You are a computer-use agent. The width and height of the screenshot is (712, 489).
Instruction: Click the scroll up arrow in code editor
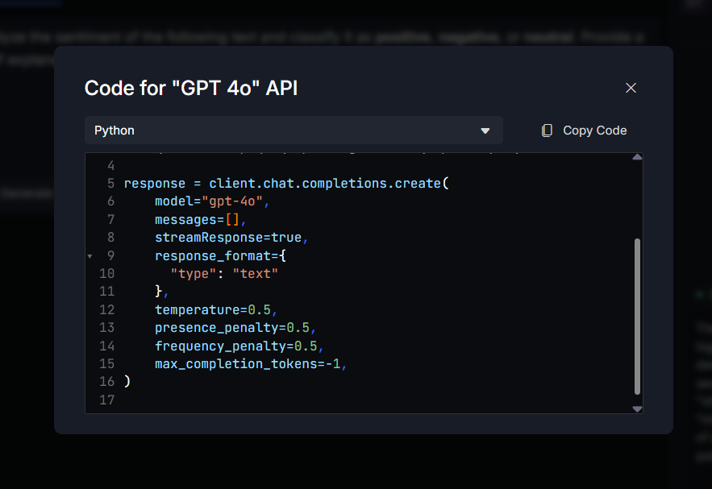(x=637, y=157)
